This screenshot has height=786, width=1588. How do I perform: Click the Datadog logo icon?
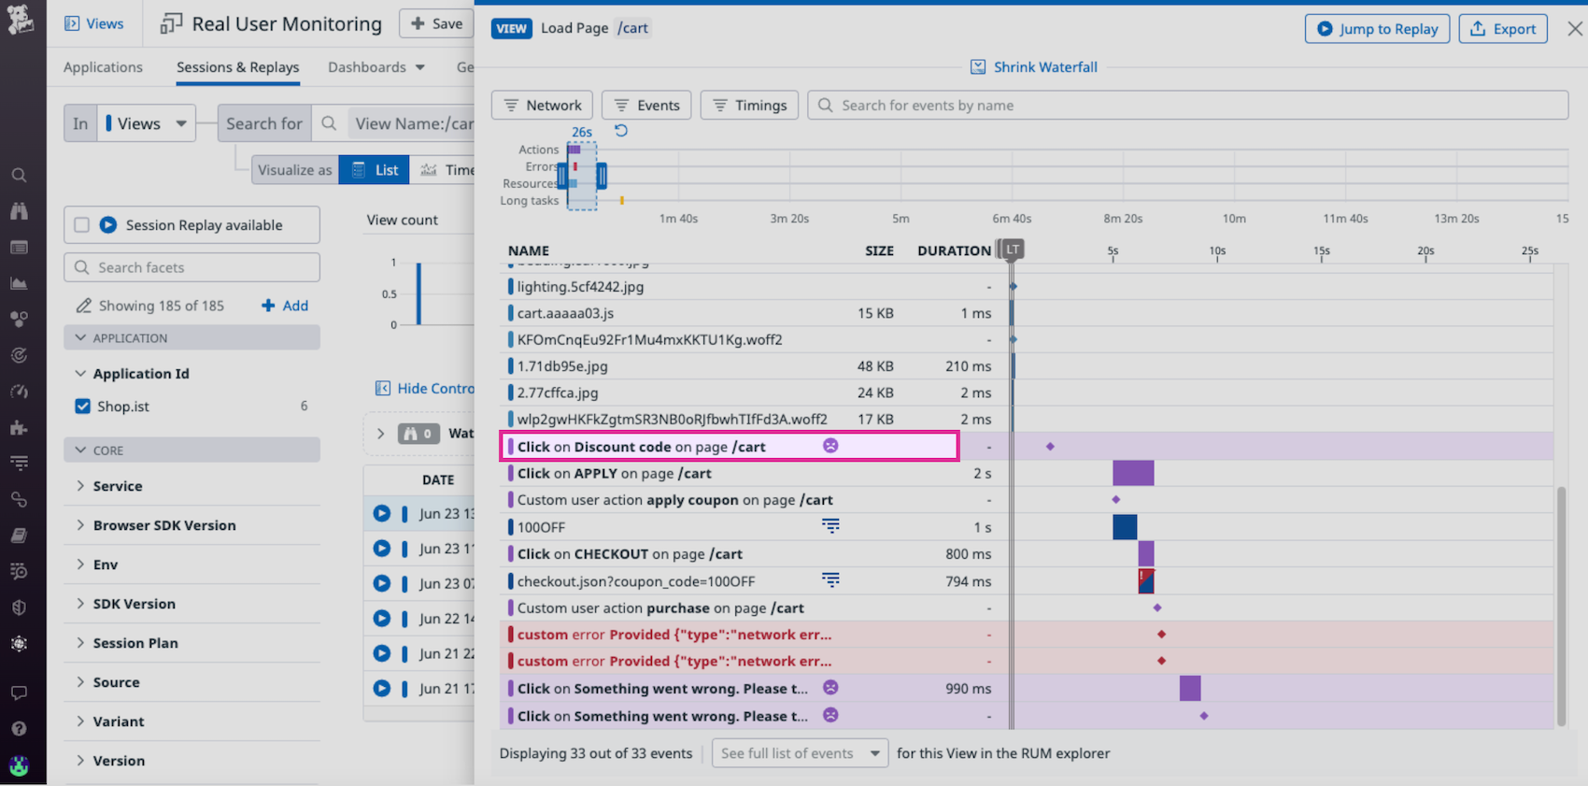[21, 20]
